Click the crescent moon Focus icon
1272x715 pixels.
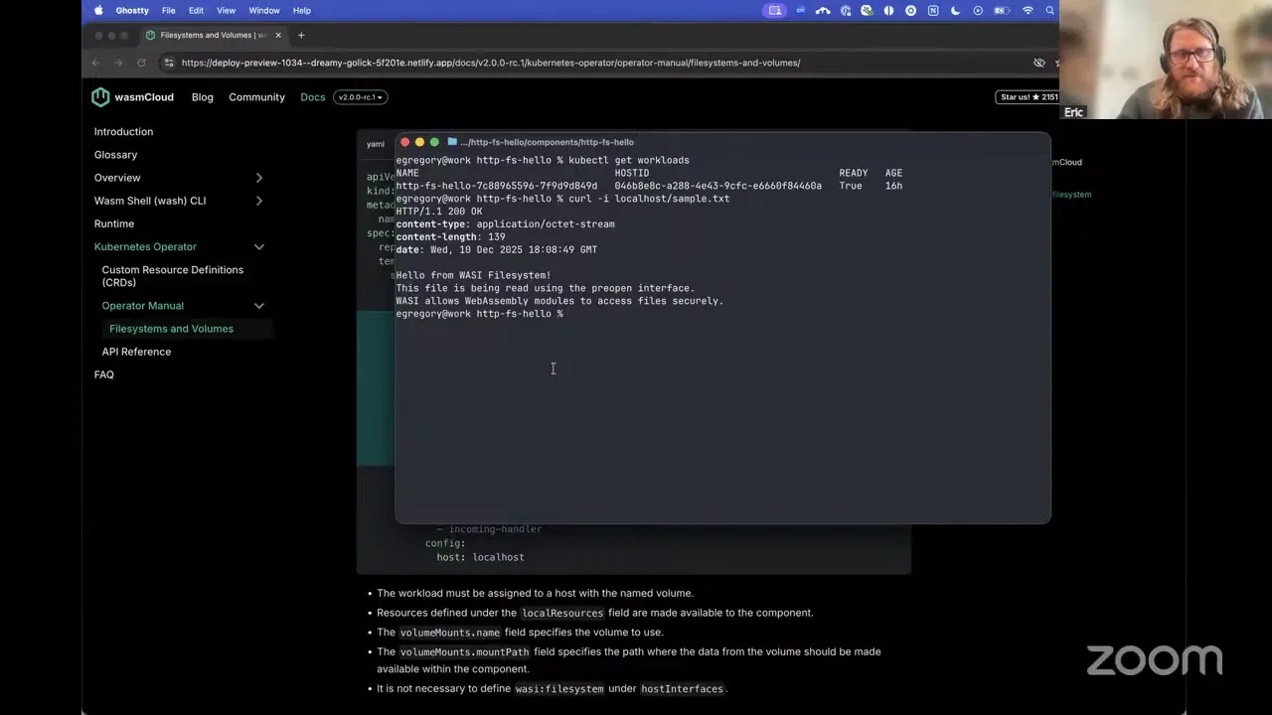[955, 10]
